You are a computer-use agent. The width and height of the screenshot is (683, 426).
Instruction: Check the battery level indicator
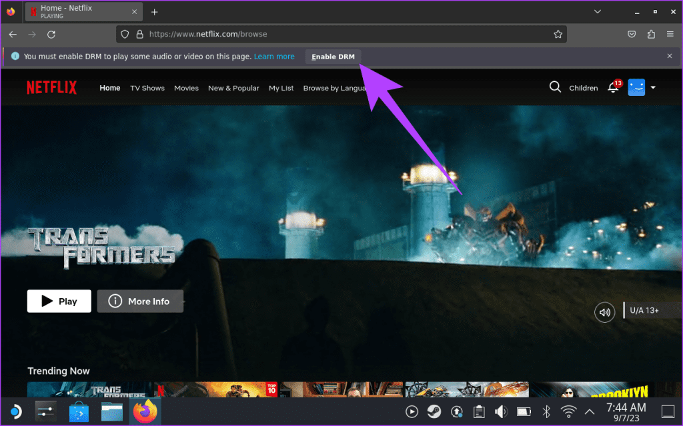coord(523,411)
